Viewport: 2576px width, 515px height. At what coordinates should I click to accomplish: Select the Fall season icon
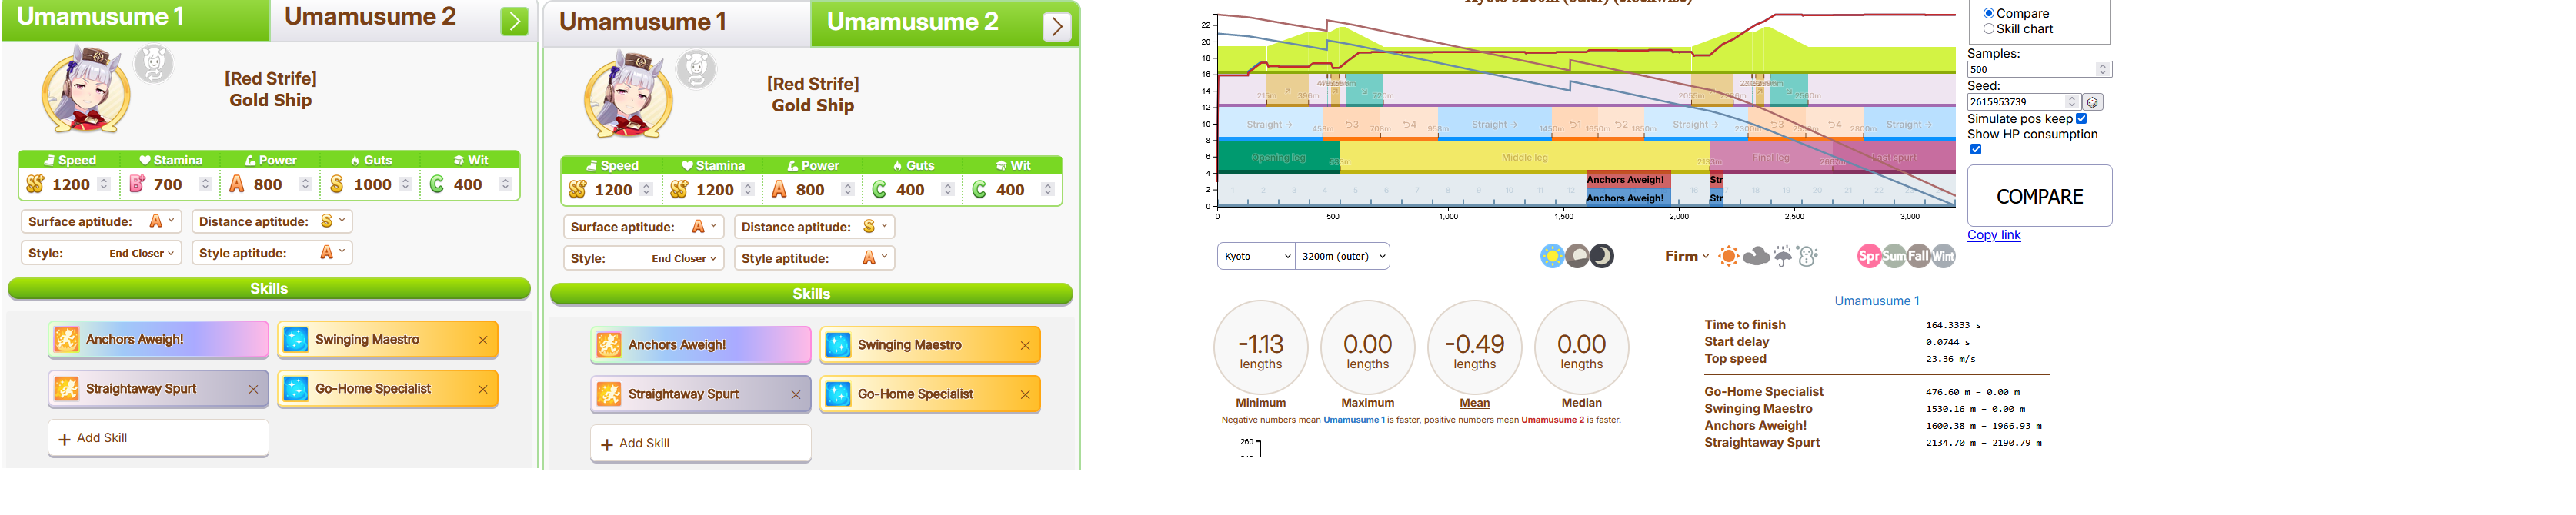[1918, 257]
